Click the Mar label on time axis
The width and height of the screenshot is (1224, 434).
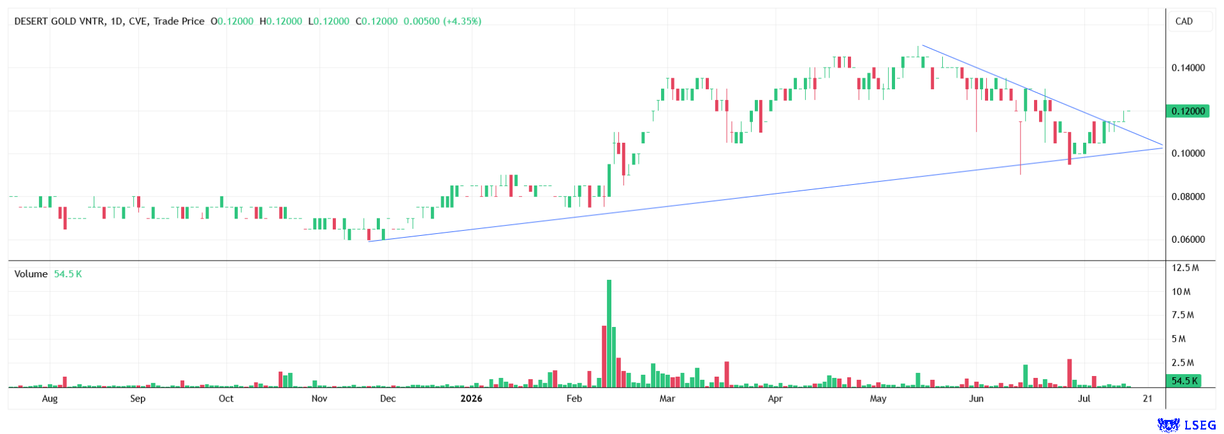pos(667,398)
